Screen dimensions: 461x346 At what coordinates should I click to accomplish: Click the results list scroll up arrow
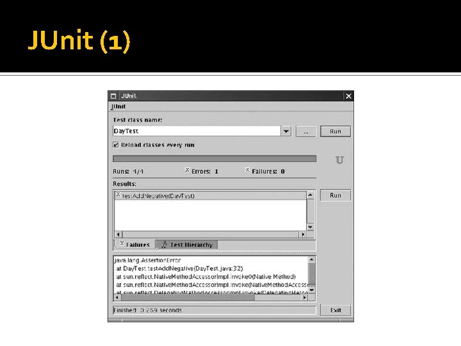pos(310,195)
